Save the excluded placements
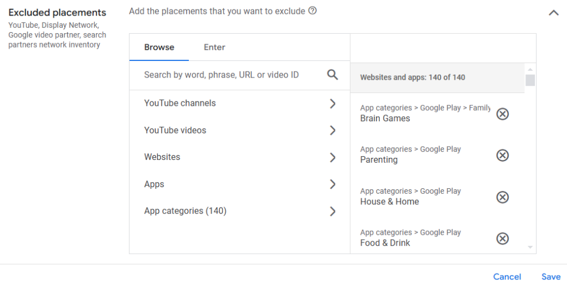This screenshot has width=567, height=284. [551, 277]
